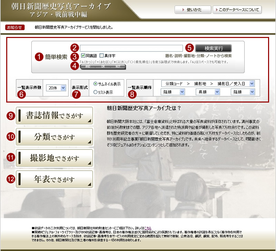Click the お知らせ notice badge
Viewport: 276px width, 251px height.
pos(15,27)
